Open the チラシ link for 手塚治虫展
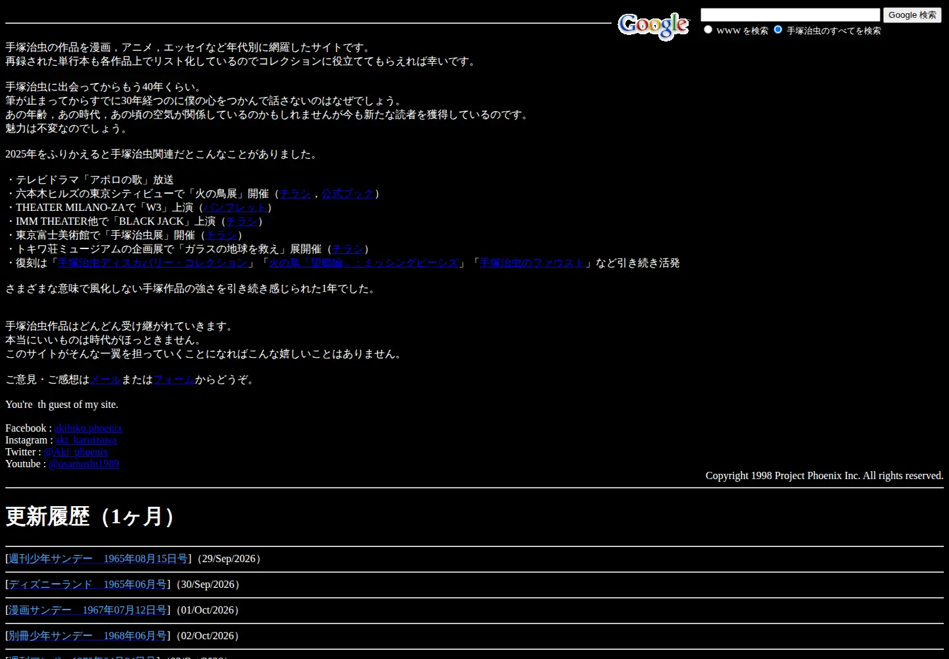This screenshot has height=659, width=949. point(221,235)
